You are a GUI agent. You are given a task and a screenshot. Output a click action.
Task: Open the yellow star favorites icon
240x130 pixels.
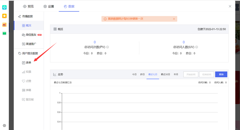click(4, 16)
